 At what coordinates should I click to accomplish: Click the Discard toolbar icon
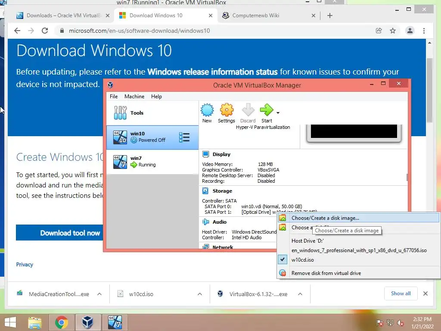pyautogui.click(x=248, y=113)
